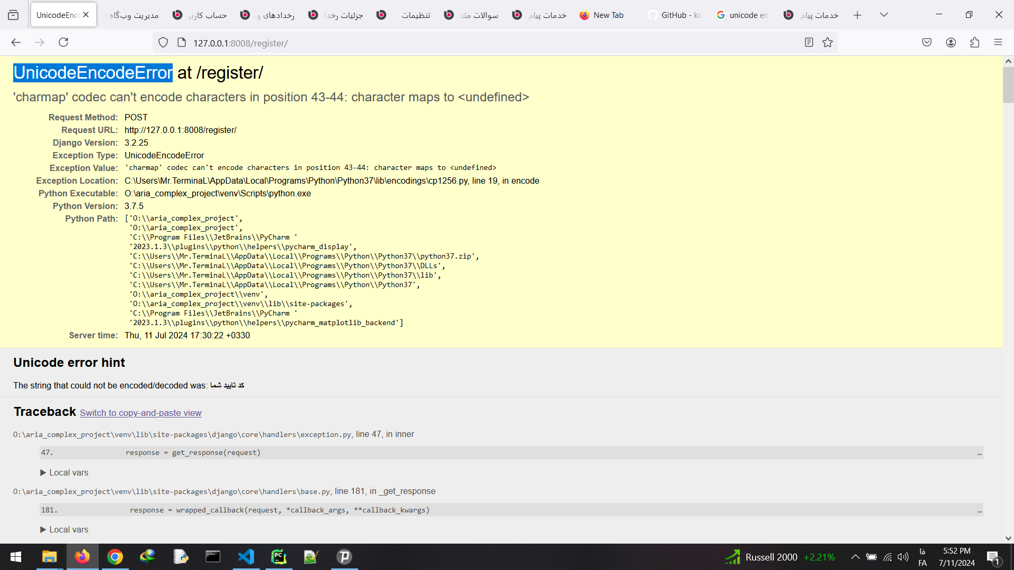Screen dimensions: 1014x570
Task: Expand context ellipsis on line 47
Action: (979, 453)
